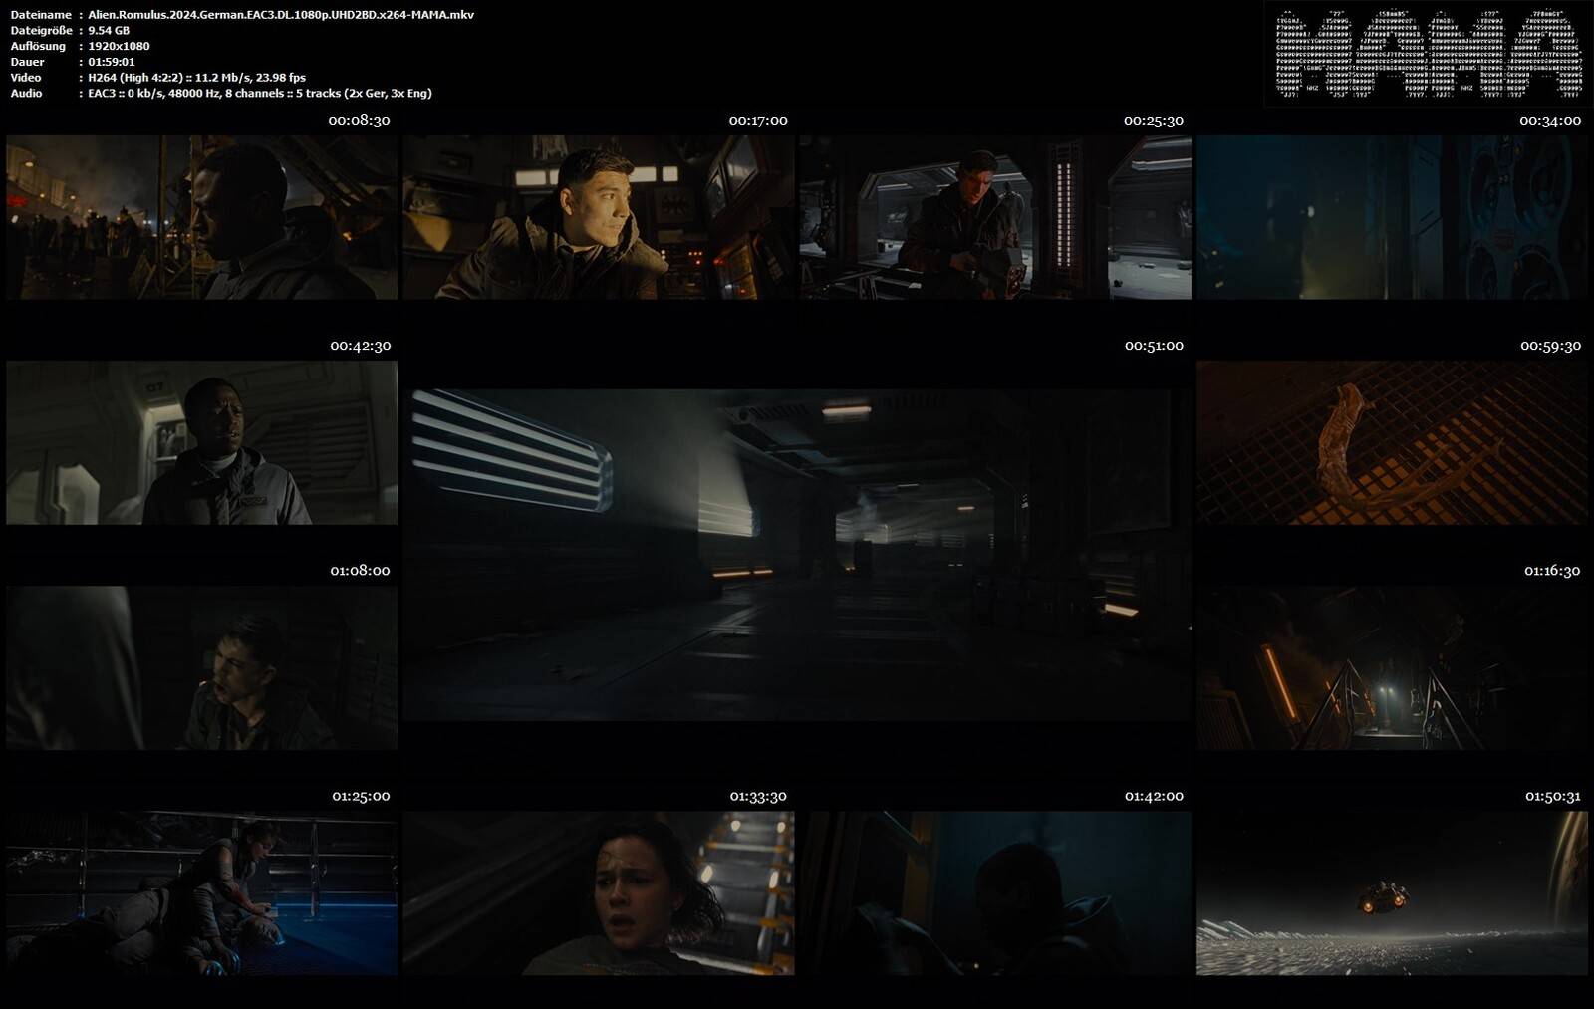
Task: Click the MAMA ASCII-art logo
Action: (x=1428, y=54)
